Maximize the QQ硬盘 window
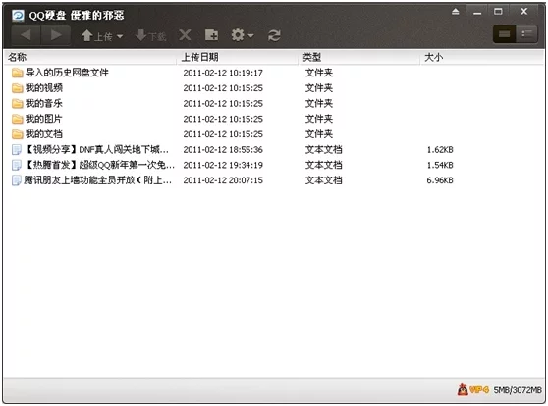 click(498, 11)
